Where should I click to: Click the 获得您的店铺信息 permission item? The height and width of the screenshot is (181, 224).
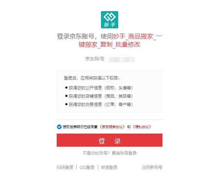(101, 96)
